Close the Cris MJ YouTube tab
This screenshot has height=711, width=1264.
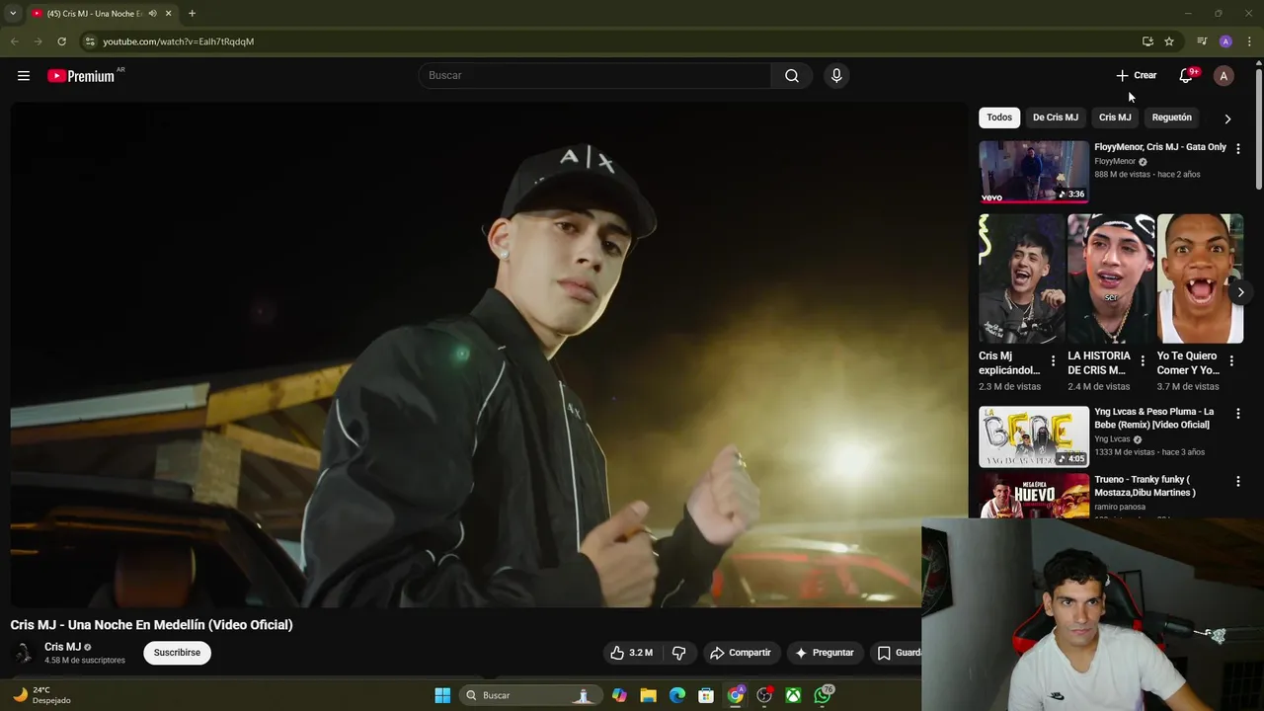click(168, 14)
